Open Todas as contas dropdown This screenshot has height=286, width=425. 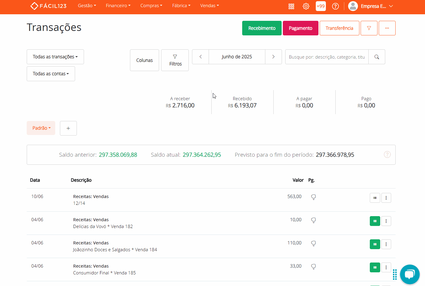point(51,74)
